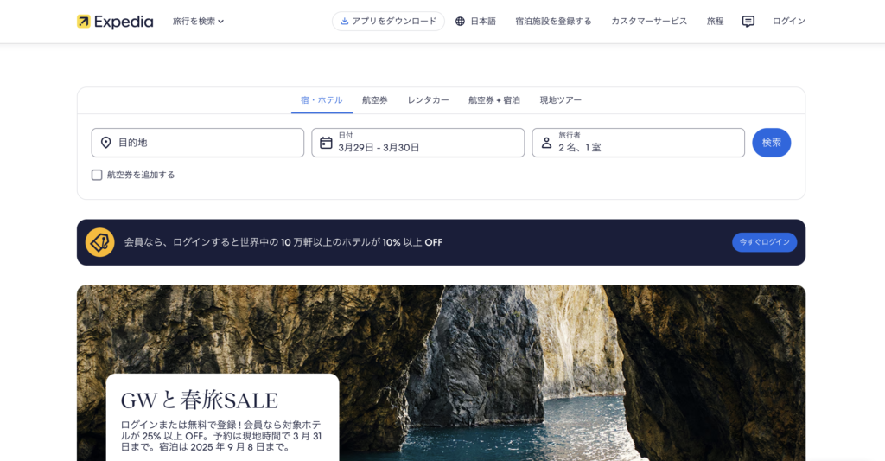This screenshot has width=885, height=461.
Task: Open カスタマーサービス link
Action: [x=649, y=22]
